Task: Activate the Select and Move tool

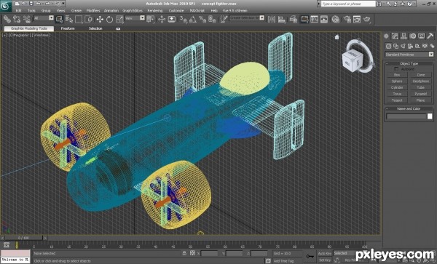Action: 100,19
